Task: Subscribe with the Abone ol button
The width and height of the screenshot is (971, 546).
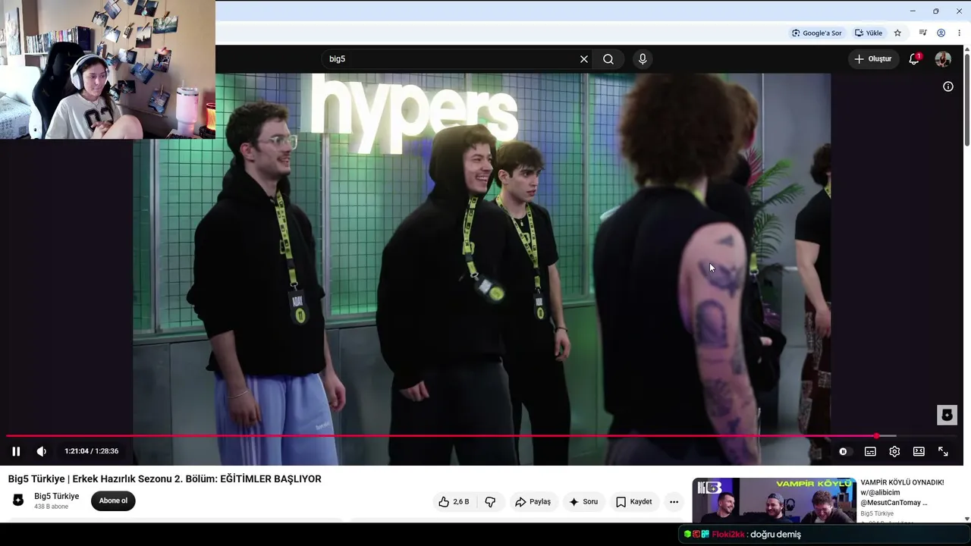Action: pyautogui.click(x=113, y=500)
